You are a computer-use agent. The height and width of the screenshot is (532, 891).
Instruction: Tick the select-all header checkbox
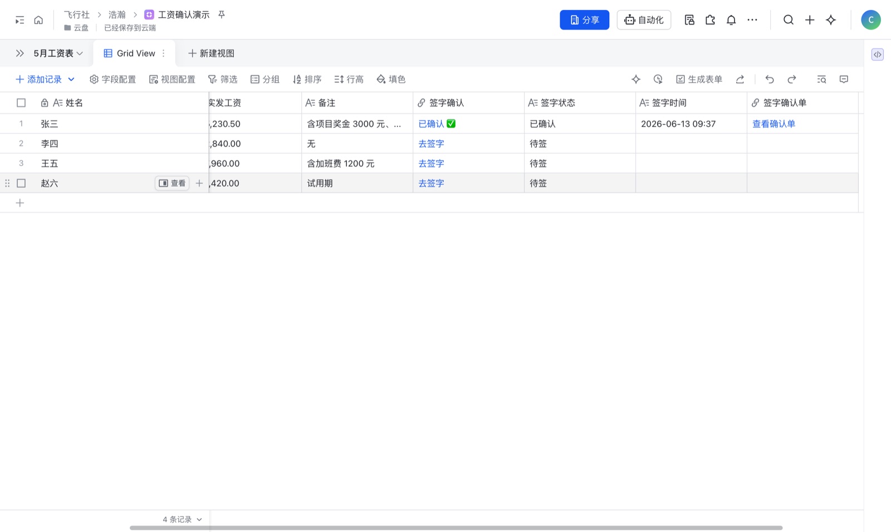click(21, 103)
